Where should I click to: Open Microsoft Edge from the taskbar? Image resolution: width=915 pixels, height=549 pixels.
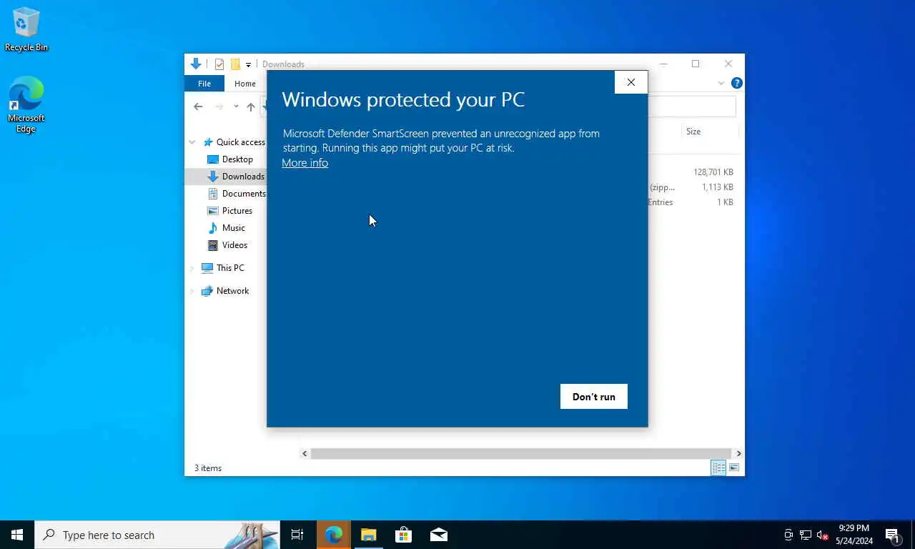pyautogui.click(x=334, y=535)
